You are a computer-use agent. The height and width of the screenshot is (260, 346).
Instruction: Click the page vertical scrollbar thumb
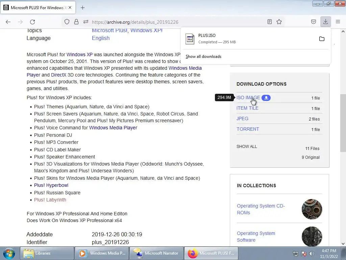tap(343, 123)
